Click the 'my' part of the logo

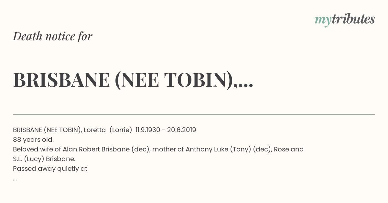click(x=323, y=21)
